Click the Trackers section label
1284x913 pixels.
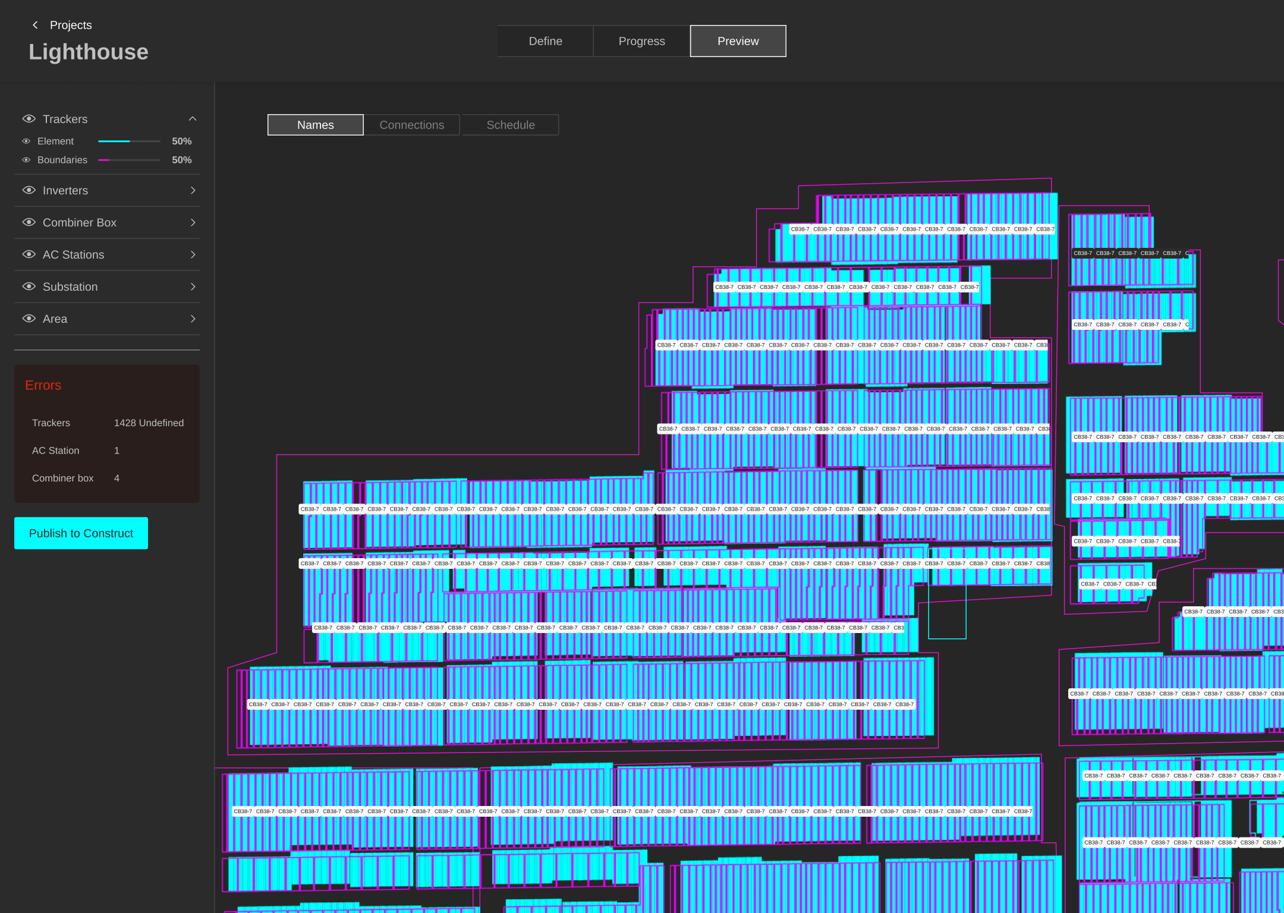click(65, 119)
